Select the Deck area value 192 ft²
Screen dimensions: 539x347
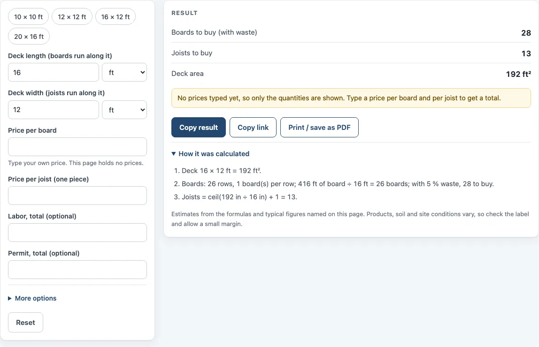pos(518,74)
